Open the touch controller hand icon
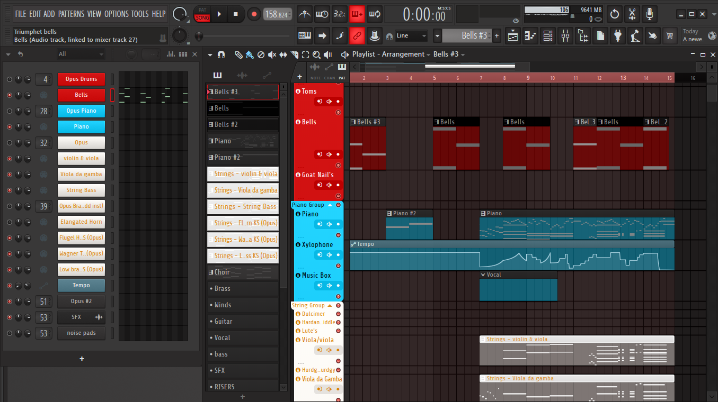718x402 pixels. pyautogui.click(x=653, y=35)
